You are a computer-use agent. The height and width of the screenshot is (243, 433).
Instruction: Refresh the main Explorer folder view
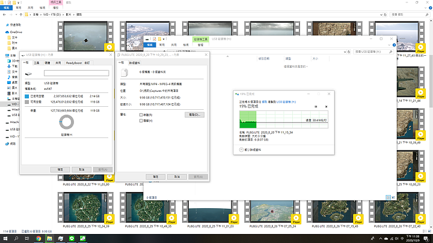[385, 14]
